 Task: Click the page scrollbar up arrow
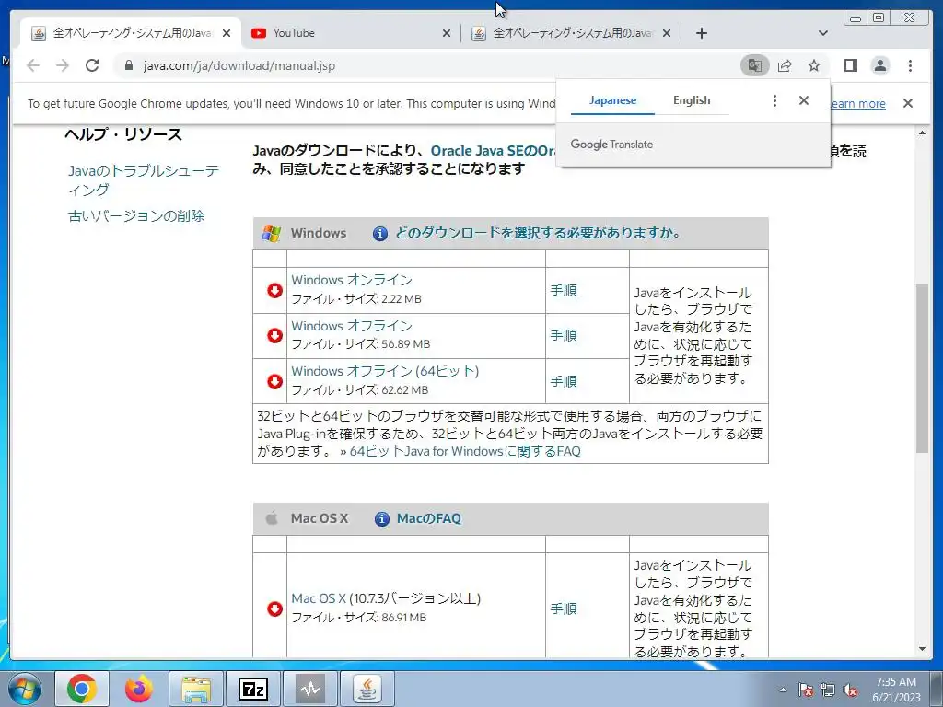923,133
